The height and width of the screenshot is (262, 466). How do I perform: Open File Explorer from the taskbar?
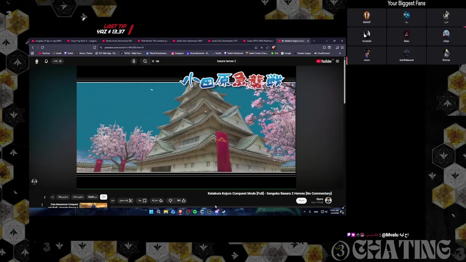[x=166, y=212]
